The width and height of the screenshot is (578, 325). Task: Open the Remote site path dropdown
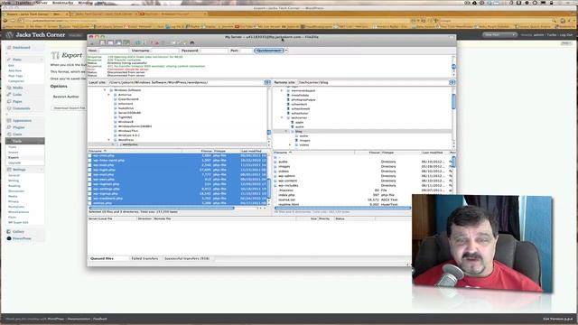pyautogui.click(x=452, y=82)
